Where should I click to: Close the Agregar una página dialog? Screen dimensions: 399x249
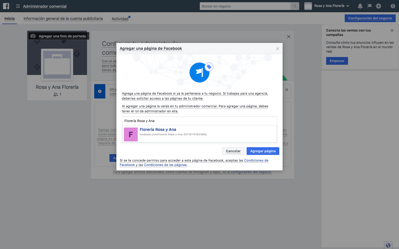pyautogui.click(x=277, y=49)
